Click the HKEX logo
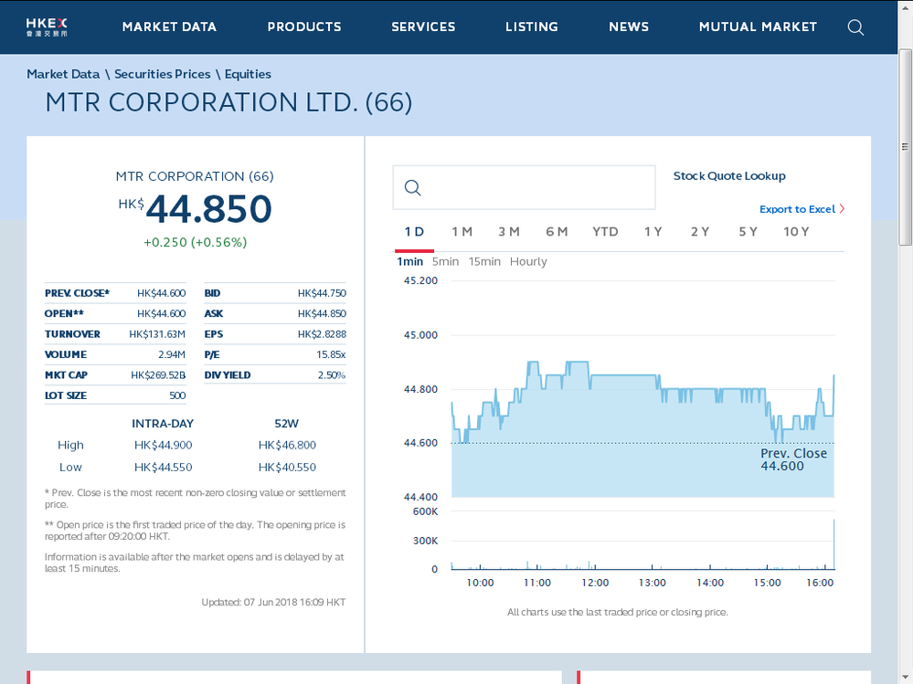 tap(48, 26)
